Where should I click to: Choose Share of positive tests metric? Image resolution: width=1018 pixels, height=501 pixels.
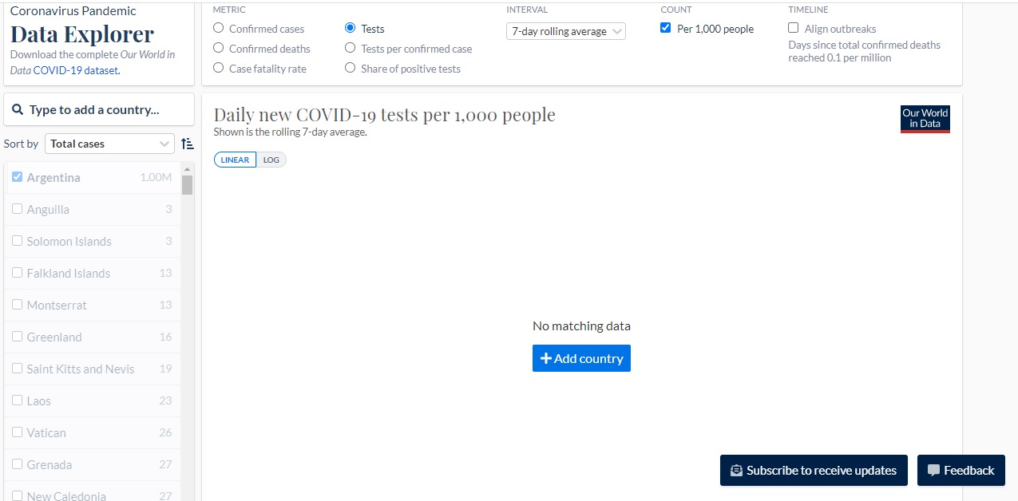point(350,69)
